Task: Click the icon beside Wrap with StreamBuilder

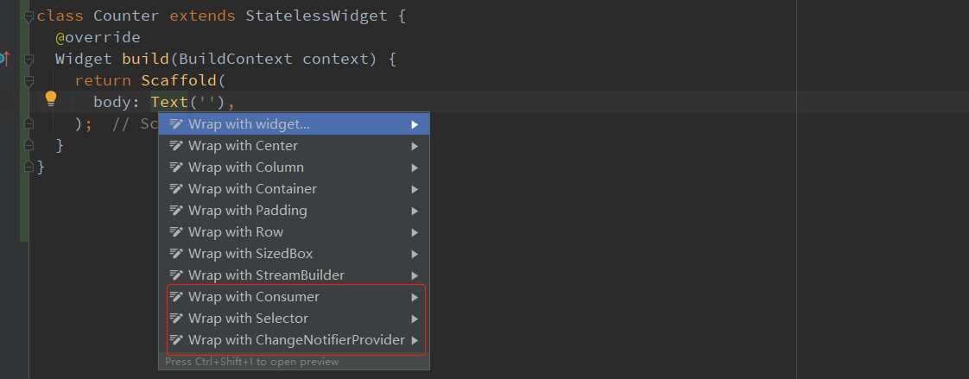Action: pyautogui.click(x=176, y=275)
